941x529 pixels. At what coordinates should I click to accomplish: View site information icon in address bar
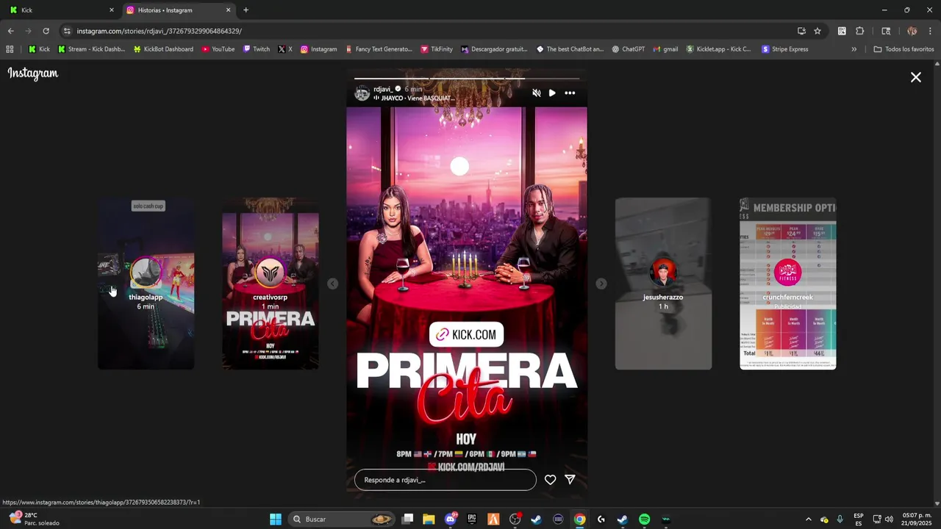click(x=67, y=31)
